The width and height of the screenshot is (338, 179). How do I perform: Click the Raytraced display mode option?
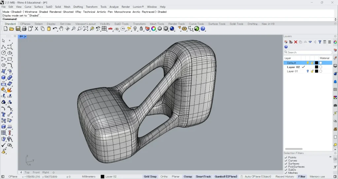pos(149,12)
